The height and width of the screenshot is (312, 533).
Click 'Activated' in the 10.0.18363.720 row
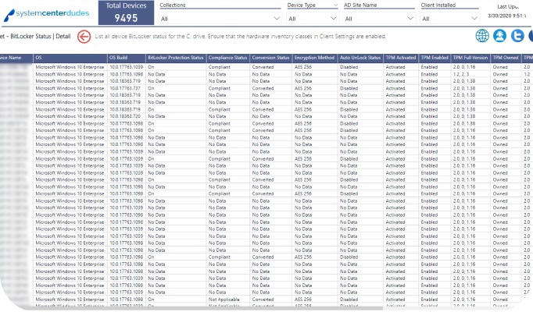point(395,116)
